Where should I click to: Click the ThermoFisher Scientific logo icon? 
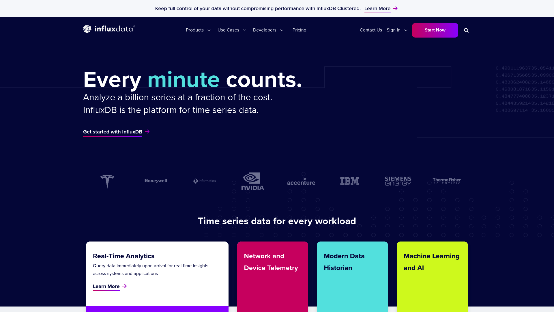(446, 181)
